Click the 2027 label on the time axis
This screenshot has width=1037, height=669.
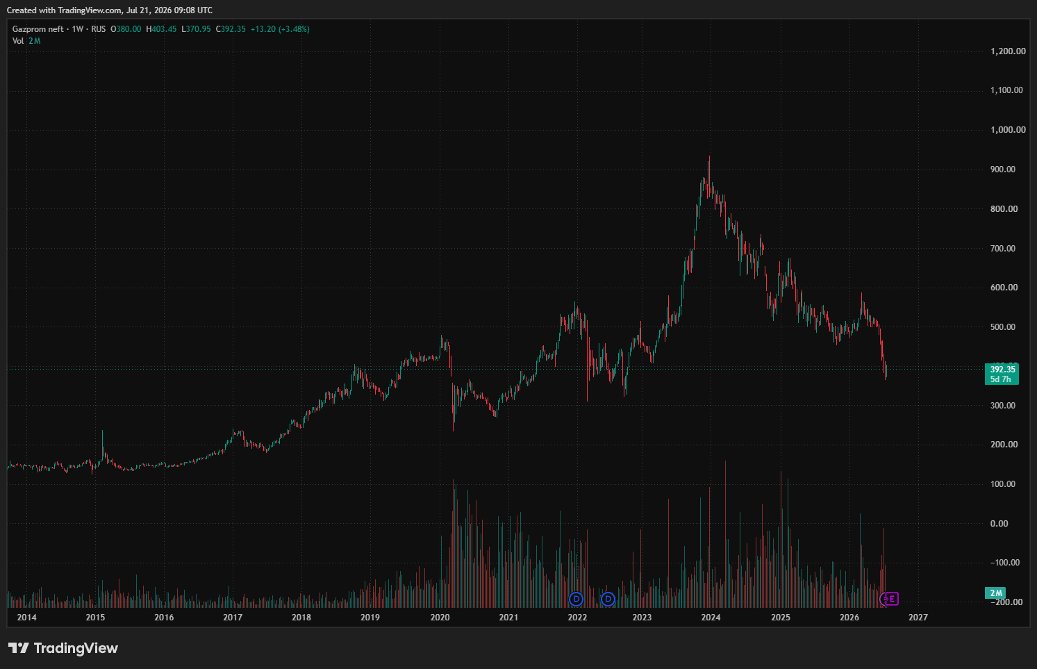[x=918, y=618]
